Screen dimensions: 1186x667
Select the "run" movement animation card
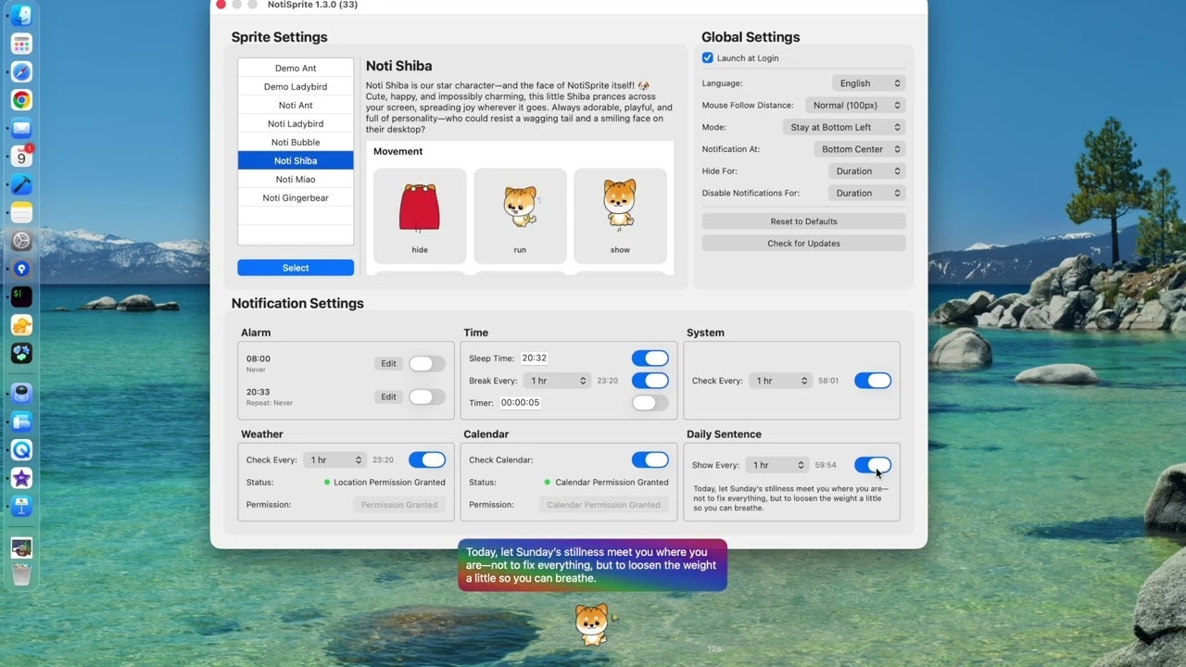pos(520,215)
